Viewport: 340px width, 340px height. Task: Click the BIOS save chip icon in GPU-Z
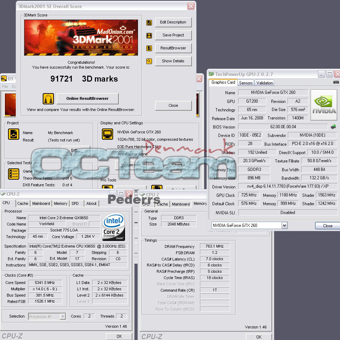[x=333, y=126]
